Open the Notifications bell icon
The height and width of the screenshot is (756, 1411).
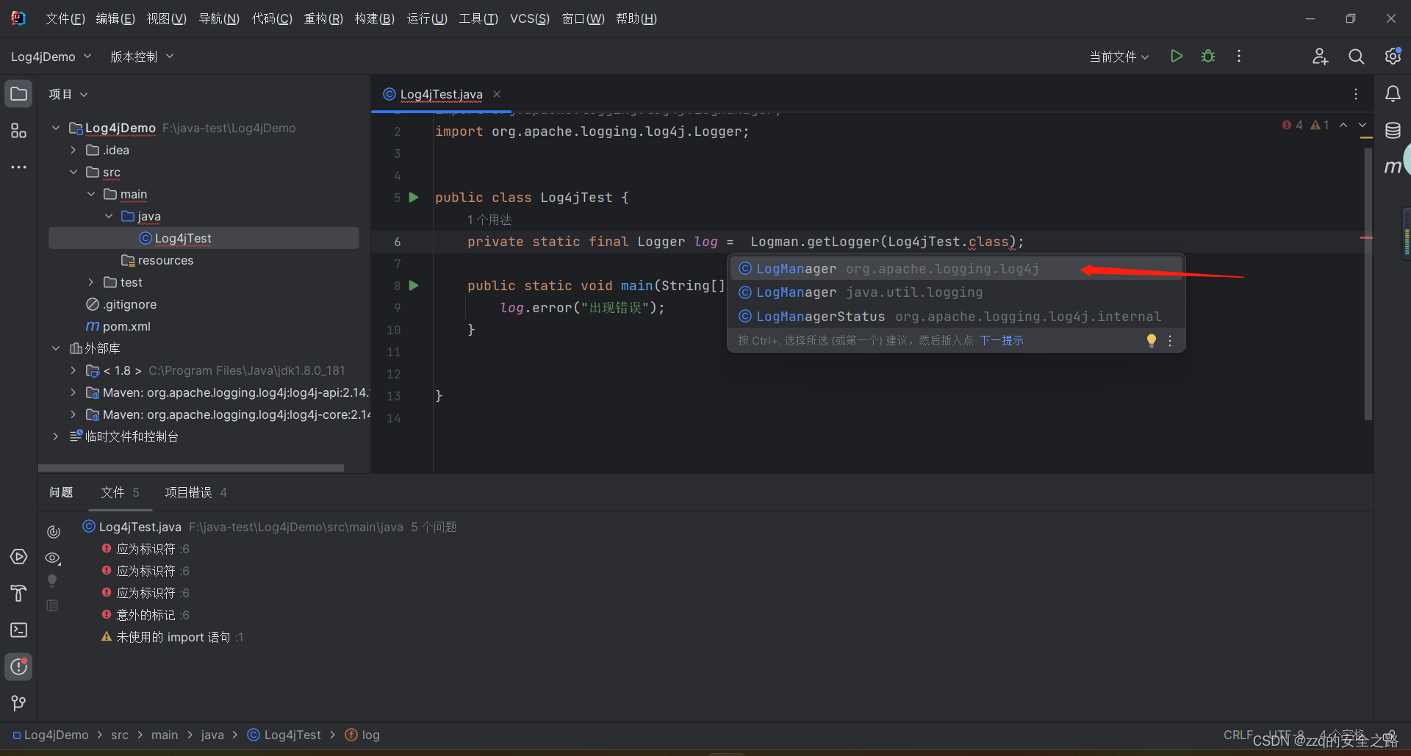(x=1393, y=94)
